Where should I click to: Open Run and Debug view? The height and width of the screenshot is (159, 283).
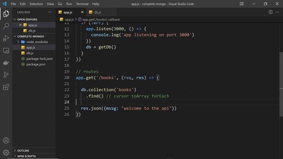[x=6, y=38]
